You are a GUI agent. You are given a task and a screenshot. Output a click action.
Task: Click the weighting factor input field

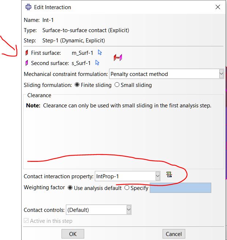pos(180,188)
